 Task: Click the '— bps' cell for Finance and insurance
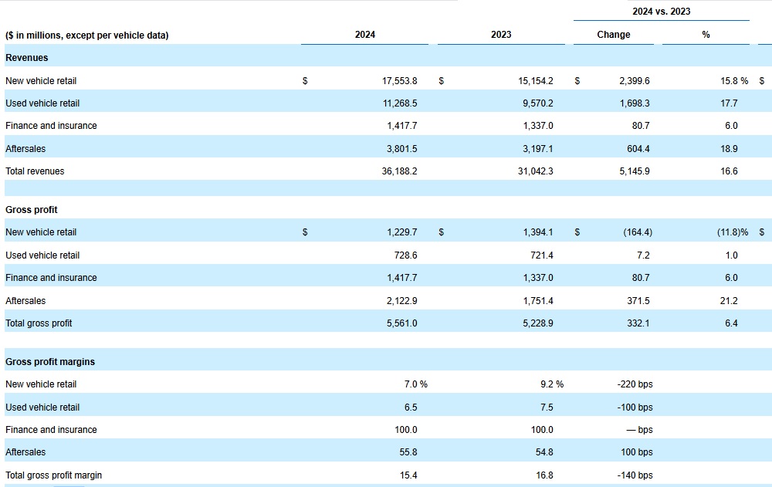tap(639, 430)
